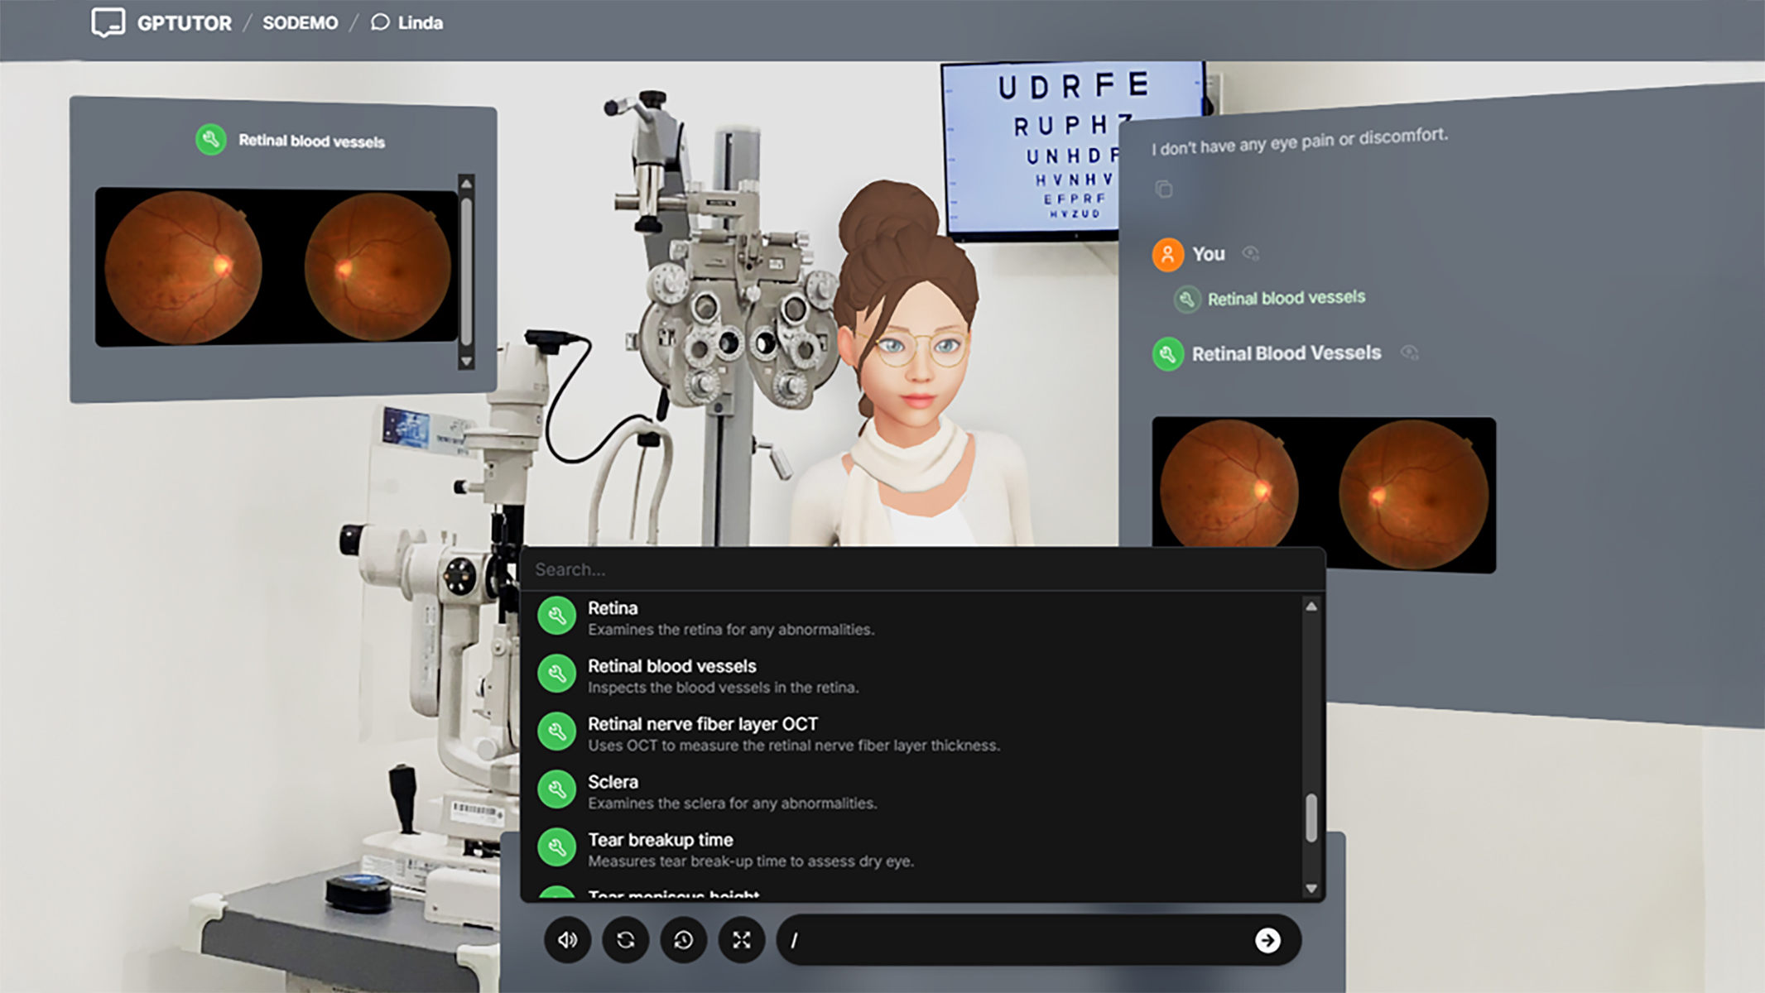Select the Retinal blood vessels link in chat
Viewport: 1765px width, 993px height.
click(1286, 298)
